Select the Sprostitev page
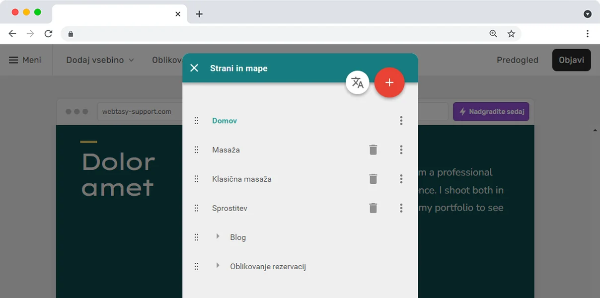 tap(229, 209)
